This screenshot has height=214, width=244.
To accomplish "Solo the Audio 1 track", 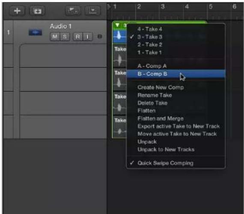I will [x=65, y=37].
